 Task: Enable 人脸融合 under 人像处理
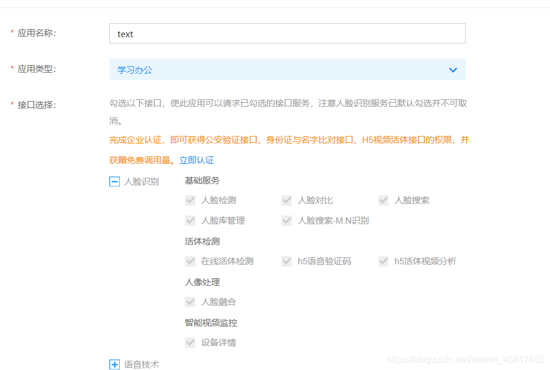tap(190, 301)
